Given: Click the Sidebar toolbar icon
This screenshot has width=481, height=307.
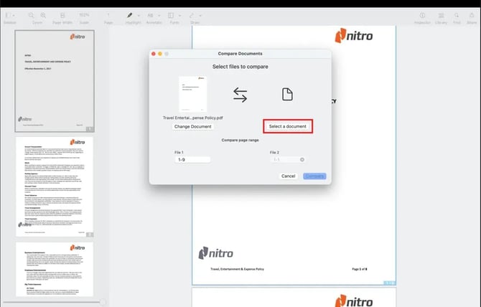Looking at the screenshot, I should tap(8, 15).
